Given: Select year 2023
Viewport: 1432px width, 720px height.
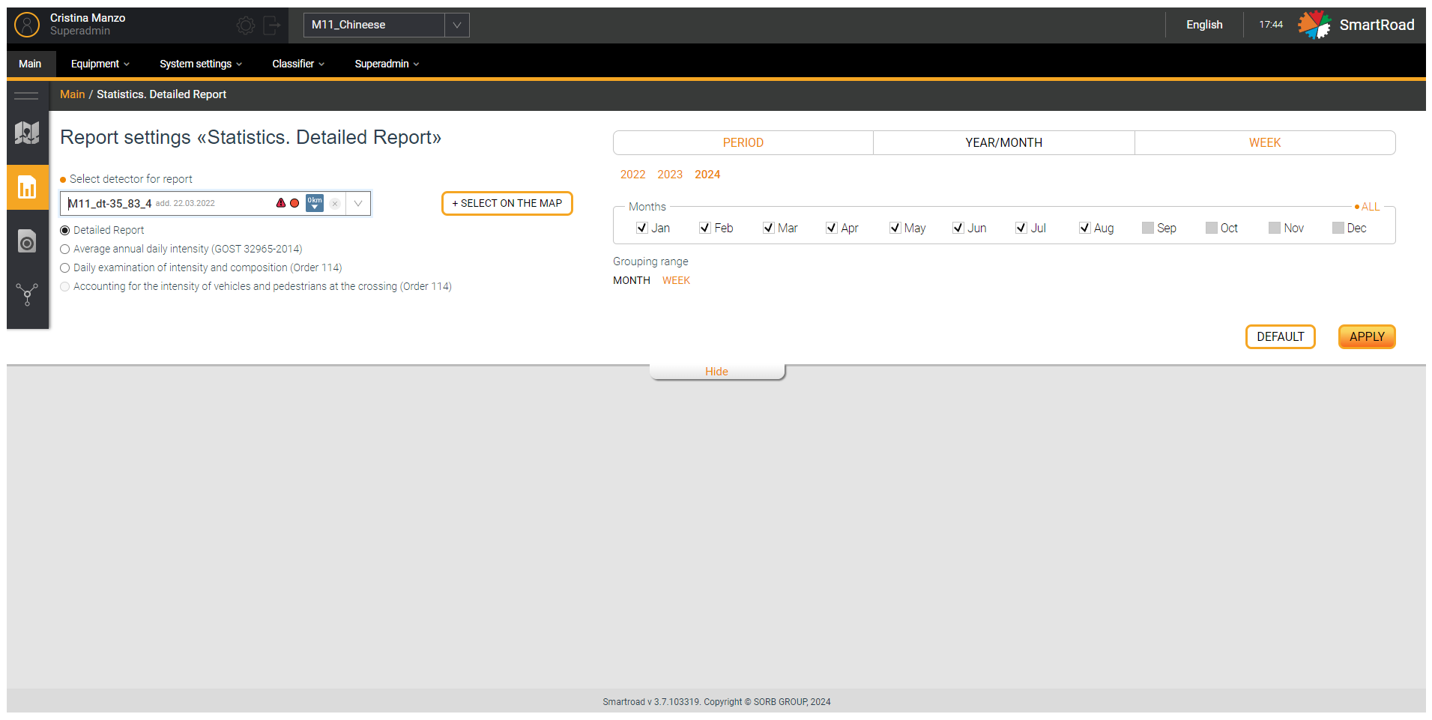Looking at the screenshot, I should [670, 175].
